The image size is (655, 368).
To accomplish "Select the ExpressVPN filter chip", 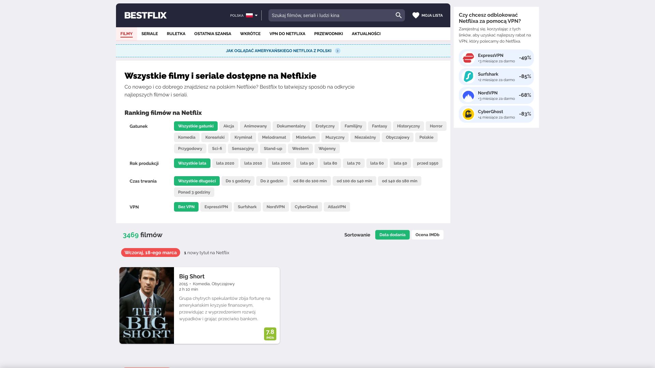I will click(x=216, y=207).
